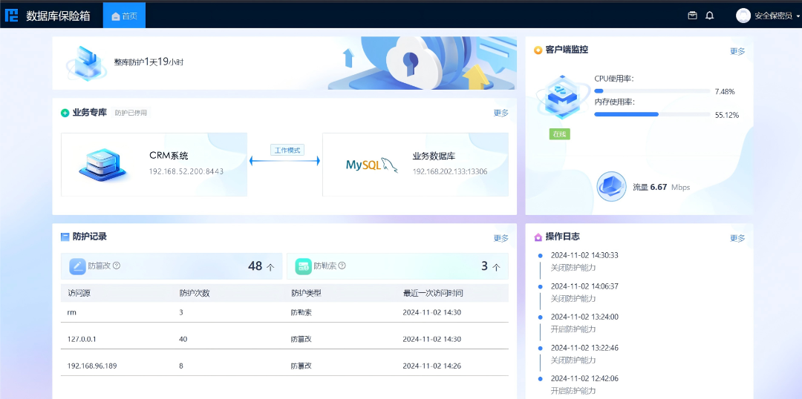Screen dimensions: 802x399
Task: Open 更多 link in 业务专库 panel
Action: [501, 113]
